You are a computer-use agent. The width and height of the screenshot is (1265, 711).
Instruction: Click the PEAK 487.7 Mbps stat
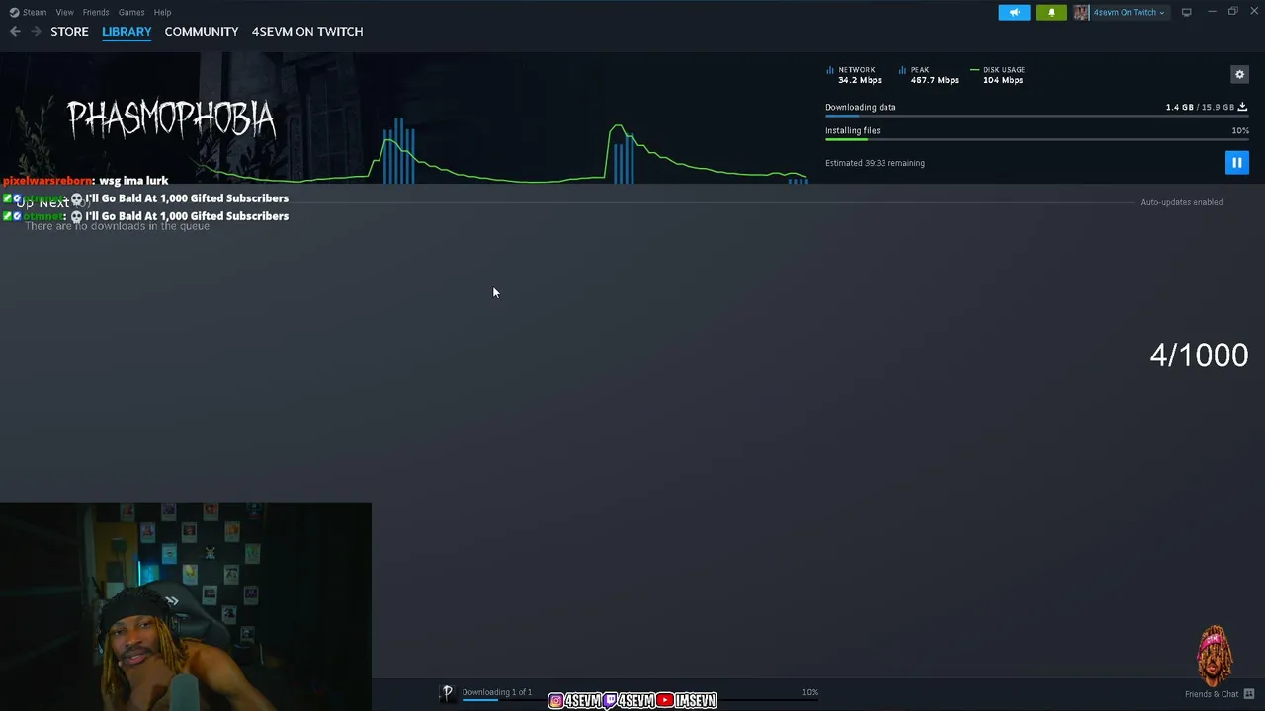929,75
